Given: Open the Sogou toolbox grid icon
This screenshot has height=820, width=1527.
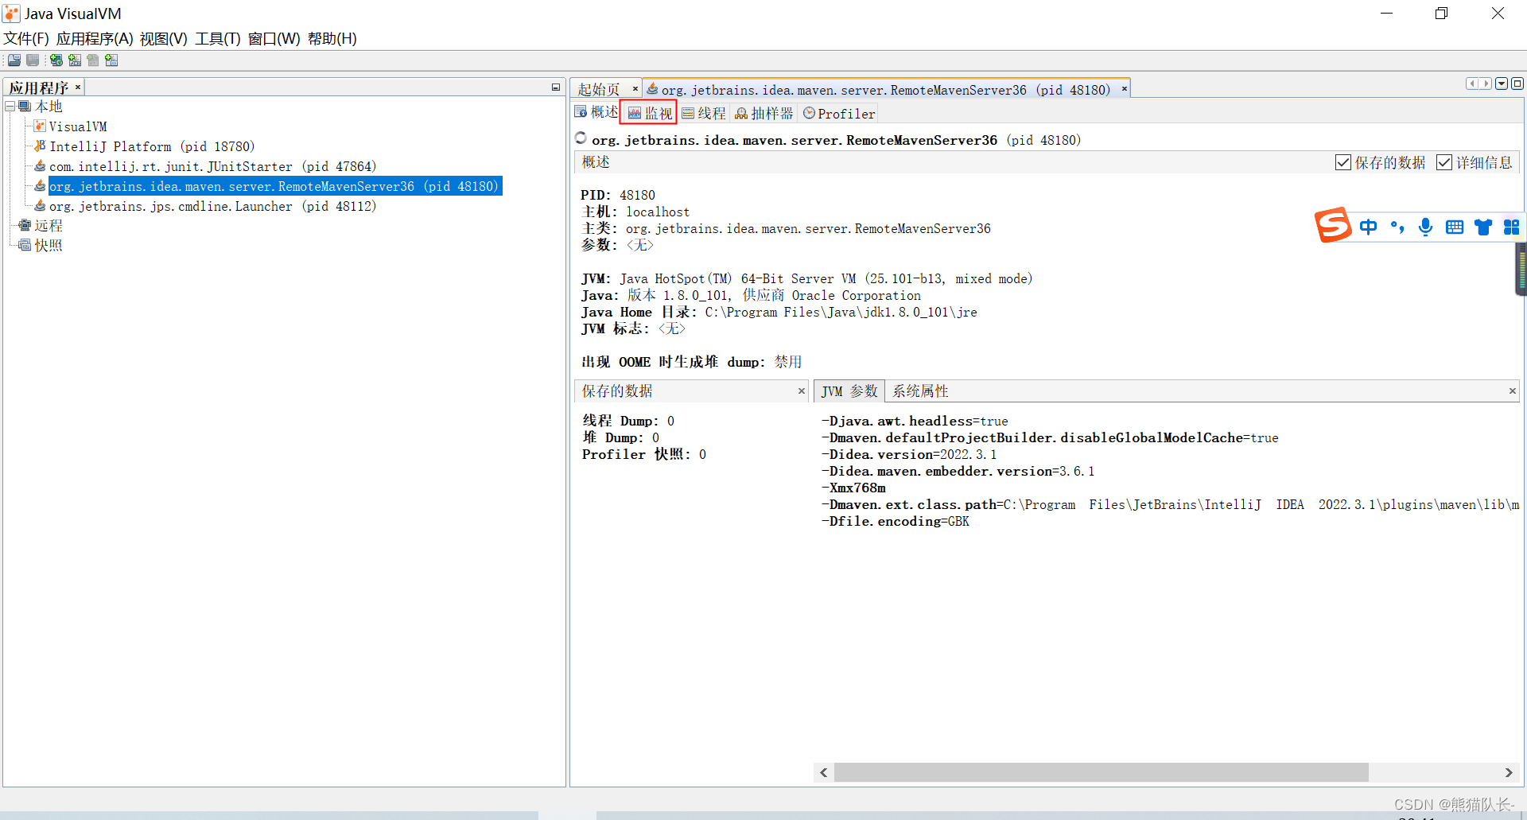Looking at the screenshot, I should pos(1512,227).
